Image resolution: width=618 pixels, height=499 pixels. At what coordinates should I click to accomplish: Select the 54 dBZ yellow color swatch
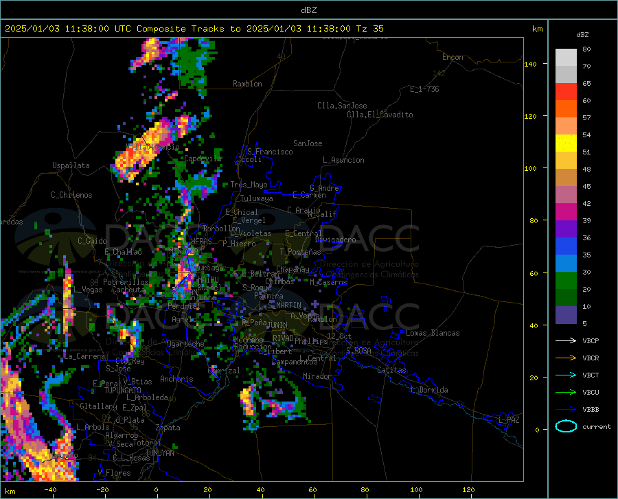tap(566, 143)
